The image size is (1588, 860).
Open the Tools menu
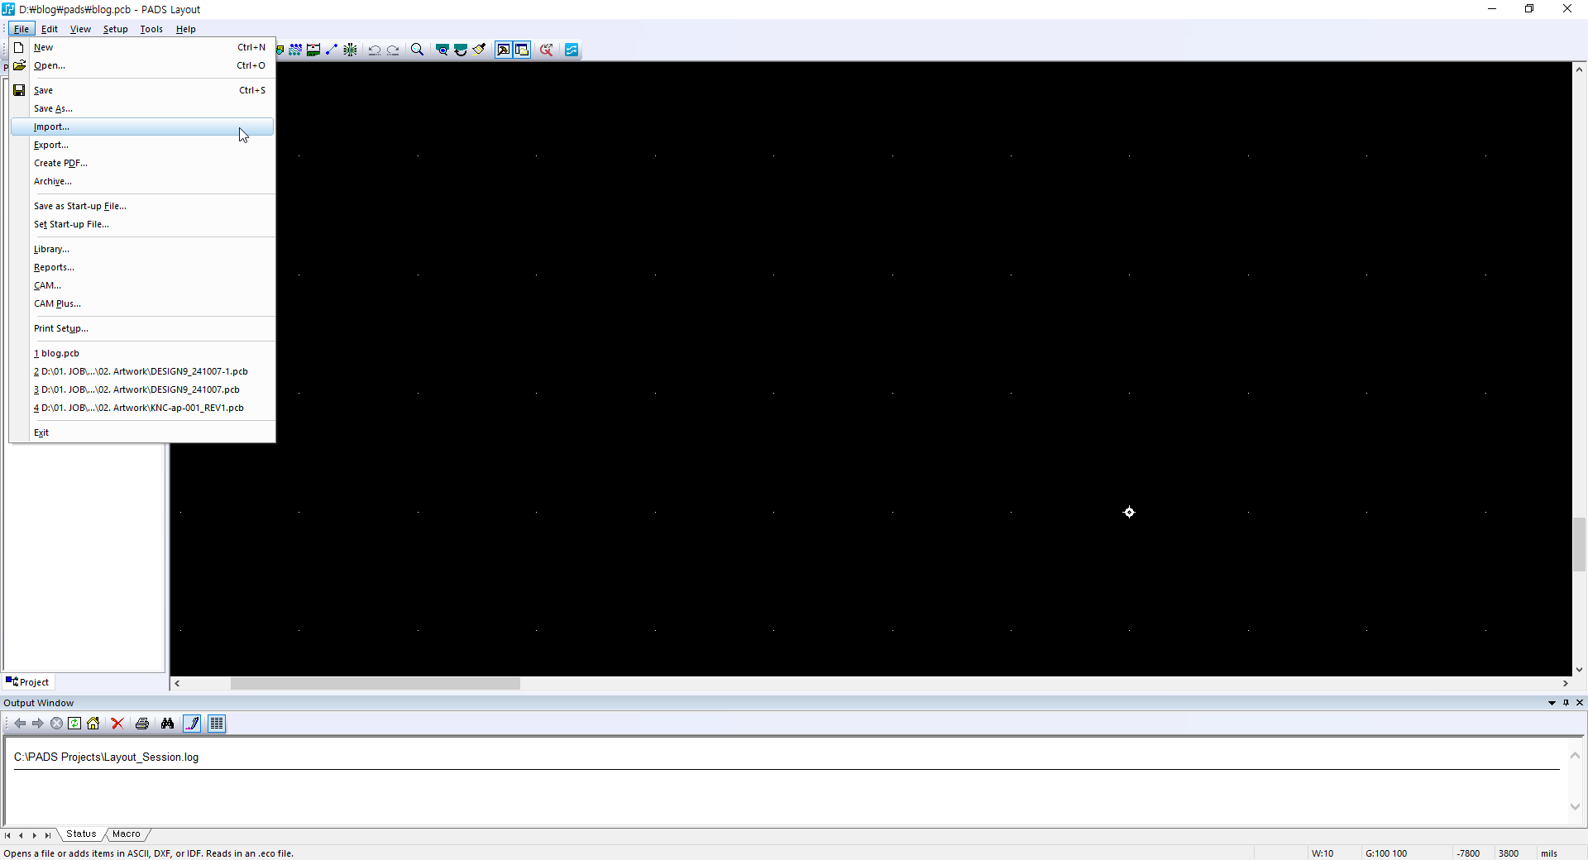(x=151, y=29)
